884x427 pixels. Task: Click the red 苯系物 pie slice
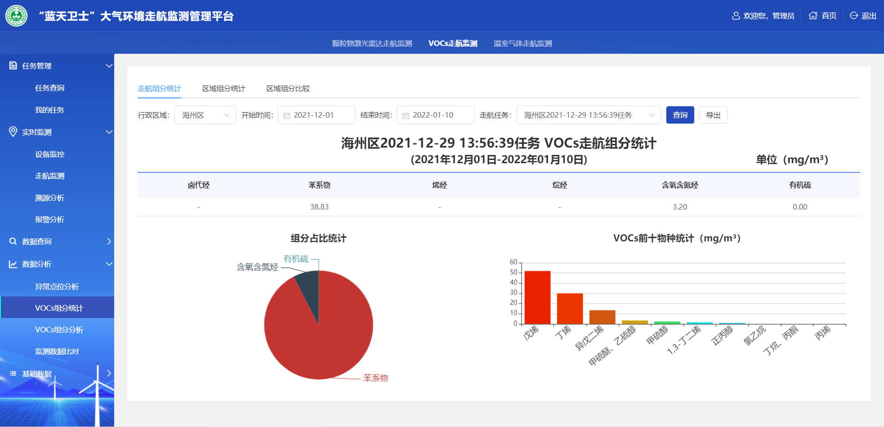322,340
